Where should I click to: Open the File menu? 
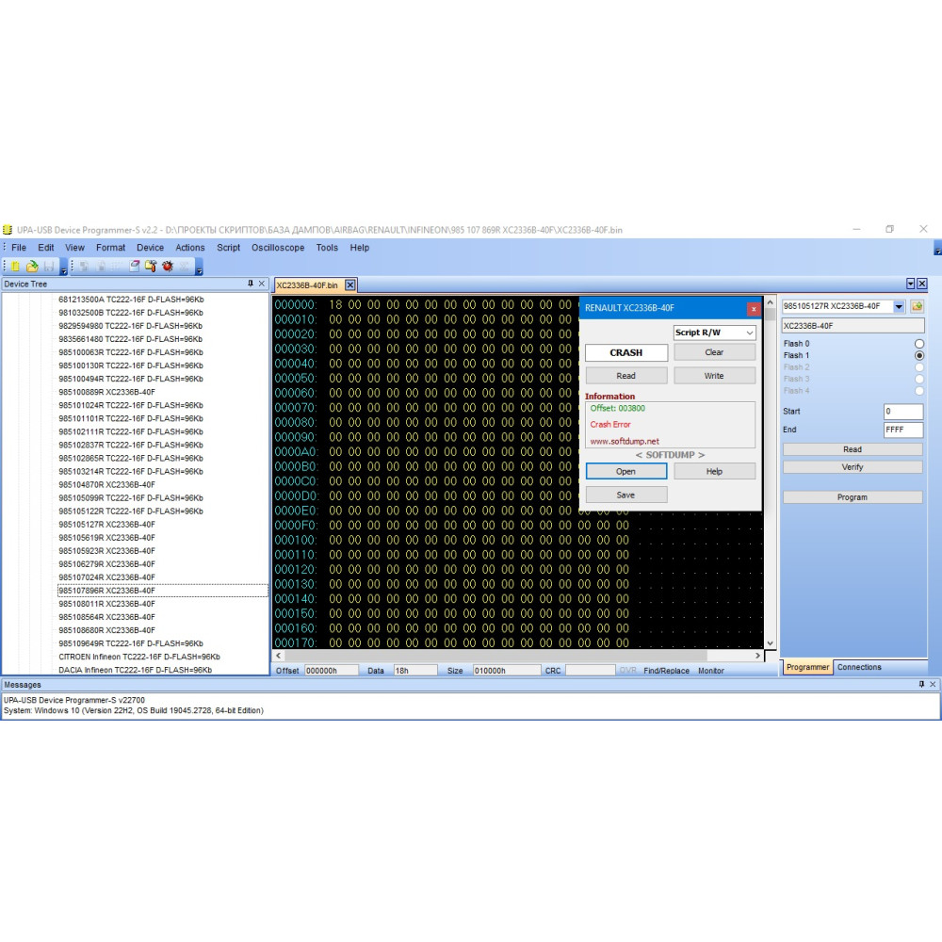point(19,248)
